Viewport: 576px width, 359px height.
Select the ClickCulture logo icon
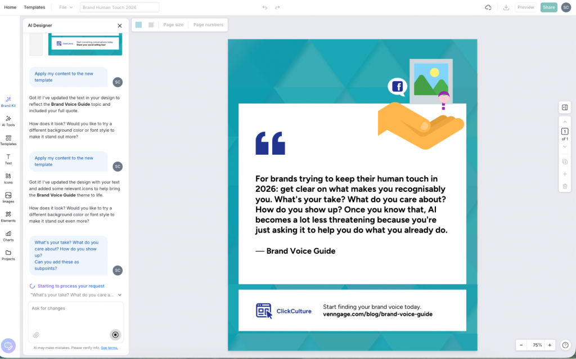pyautogui.click(x=264, y=311)
